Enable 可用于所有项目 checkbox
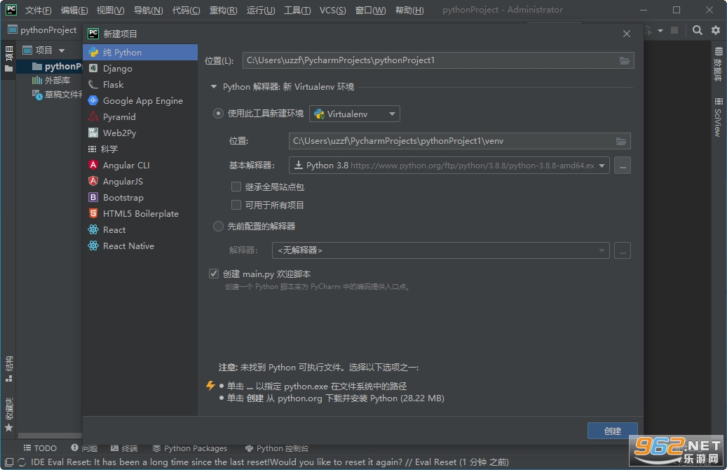Image resolution: width=727 pixels, height=470 pixels. 236,205
